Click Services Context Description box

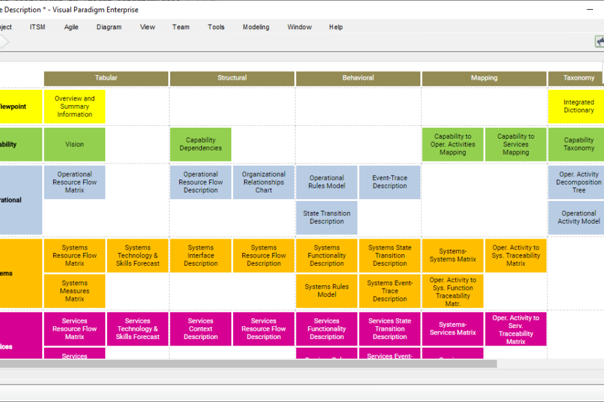[x=201, y=329]
